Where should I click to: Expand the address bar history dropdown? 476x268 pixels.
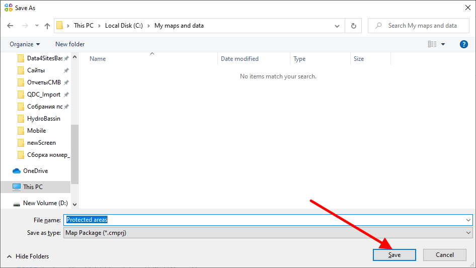(x=337, y=26)
